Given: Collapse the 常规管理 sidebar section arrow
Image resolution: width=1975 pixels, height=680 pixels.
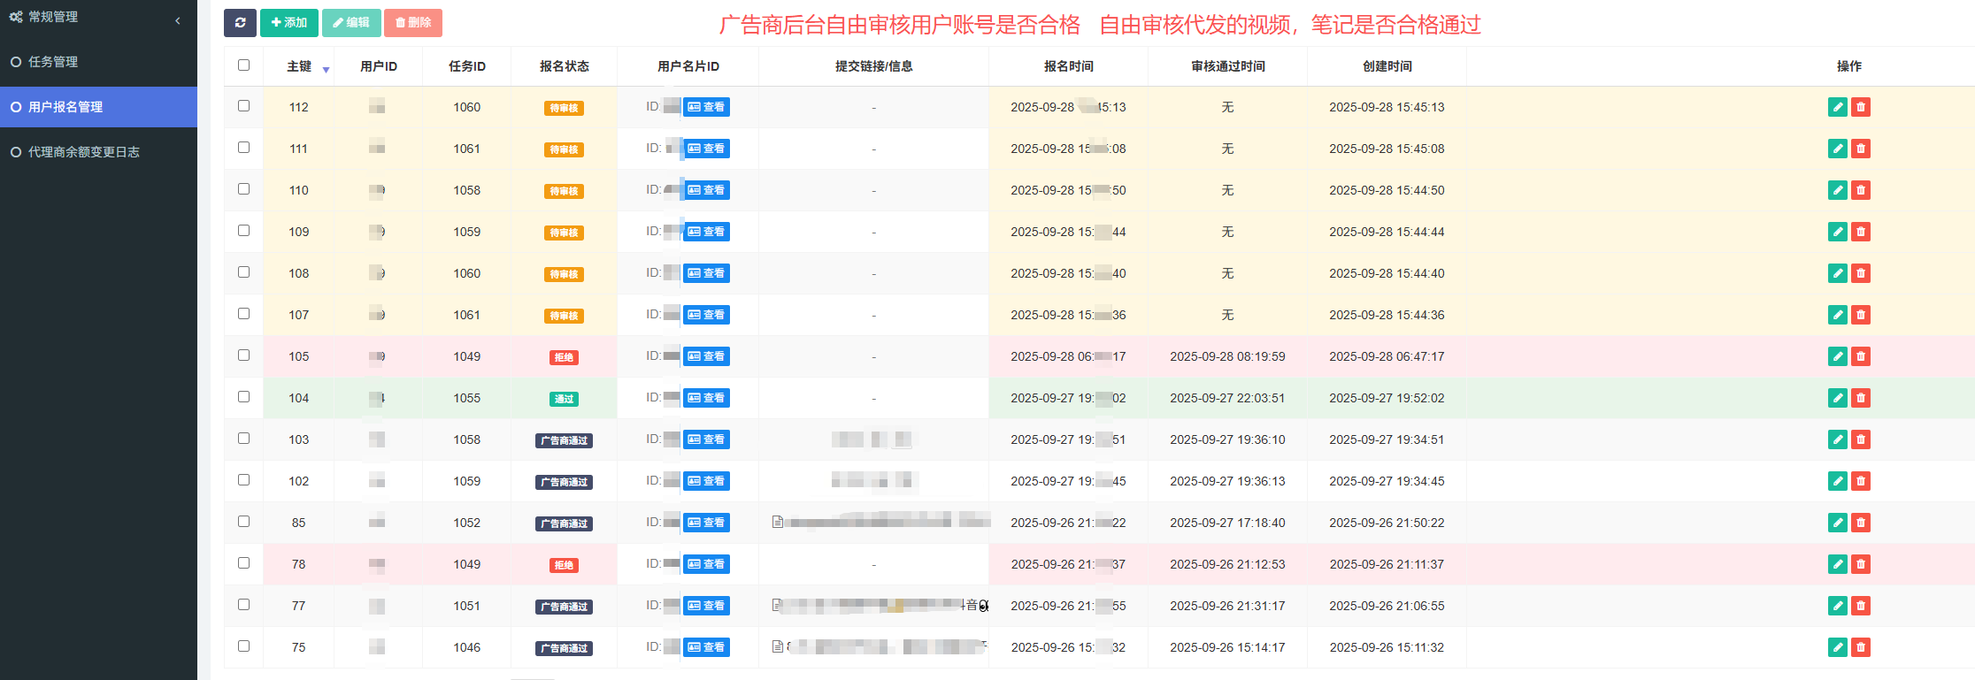Looking at the screenshot, I should (178, 20).
